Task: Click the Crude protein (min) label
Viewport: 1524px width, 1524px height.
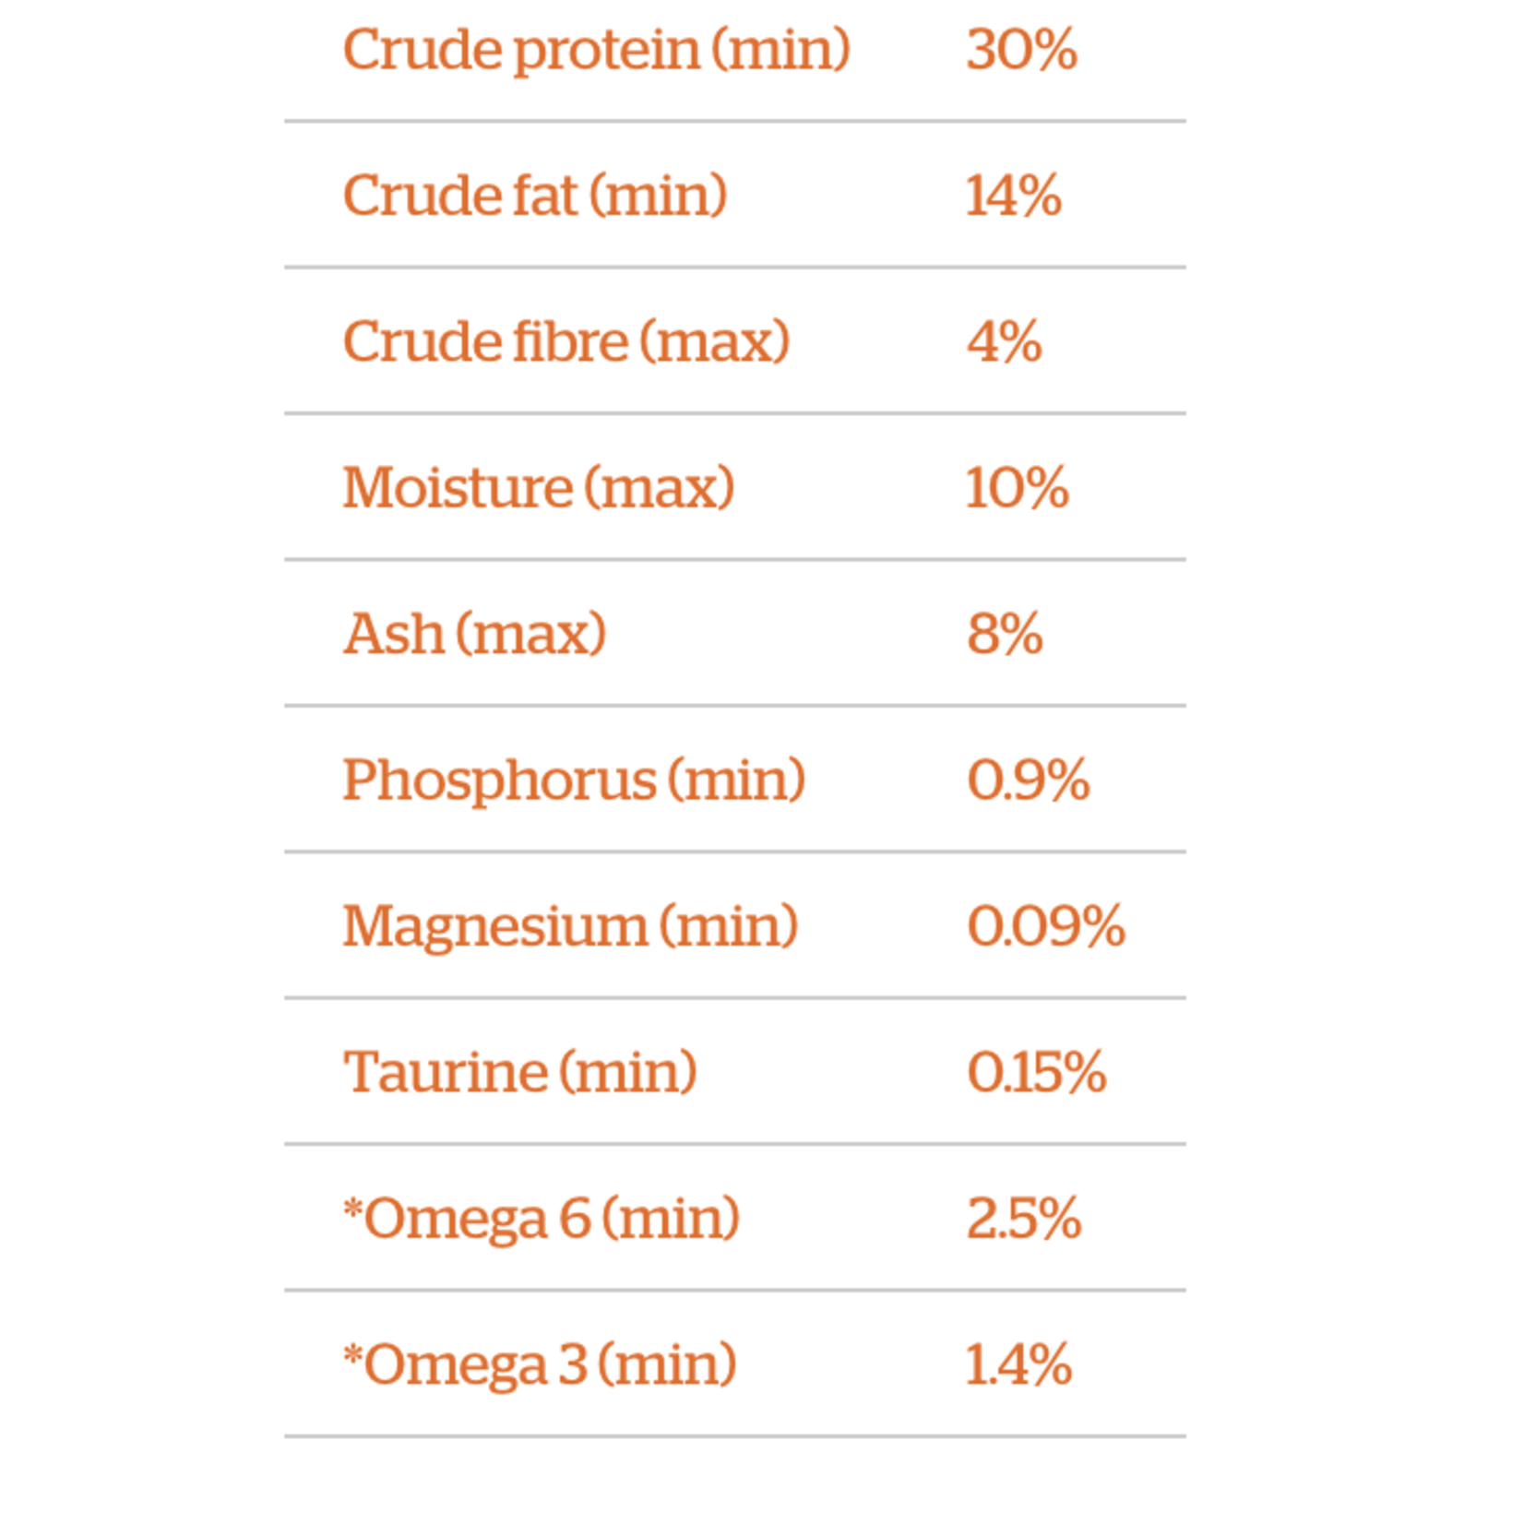Action: pyautogui.click(x=596, y=51)
